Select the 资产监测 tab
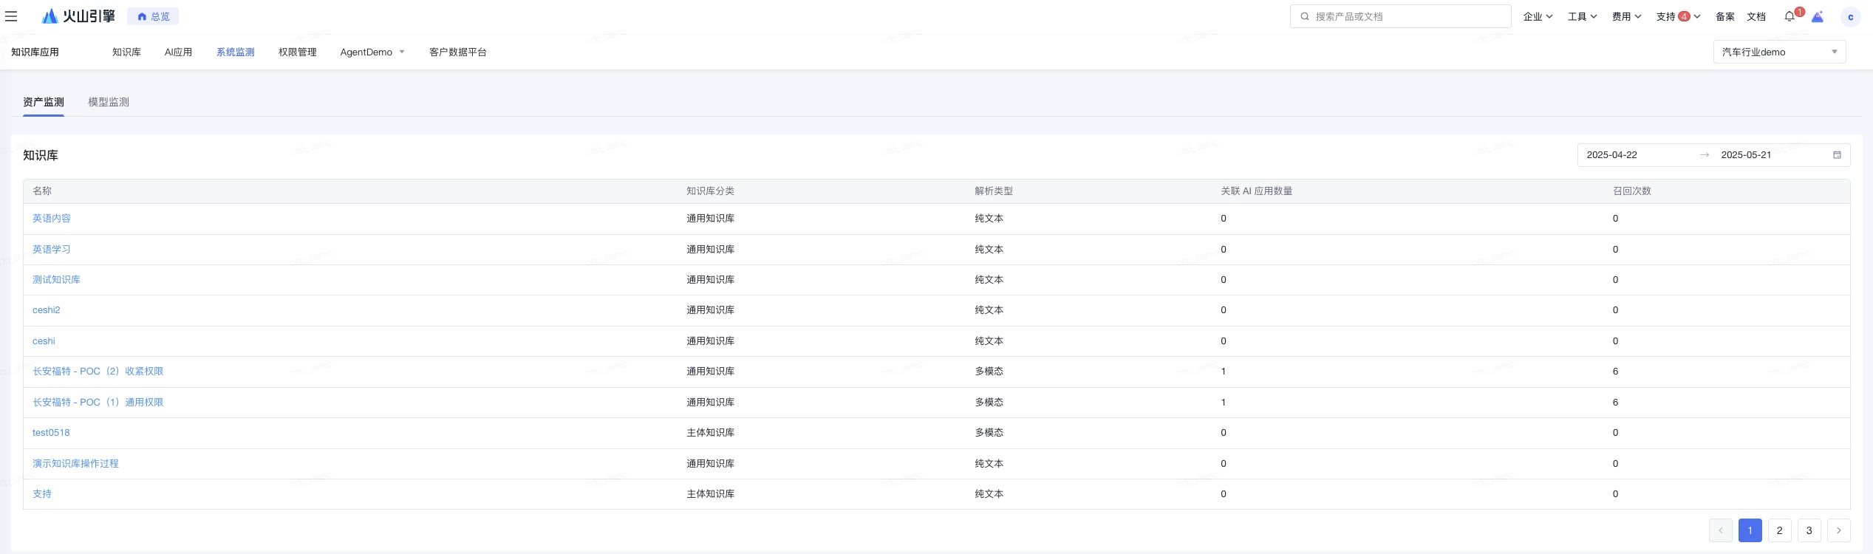Screen dimensions: 1873x554 coord(43,102)
